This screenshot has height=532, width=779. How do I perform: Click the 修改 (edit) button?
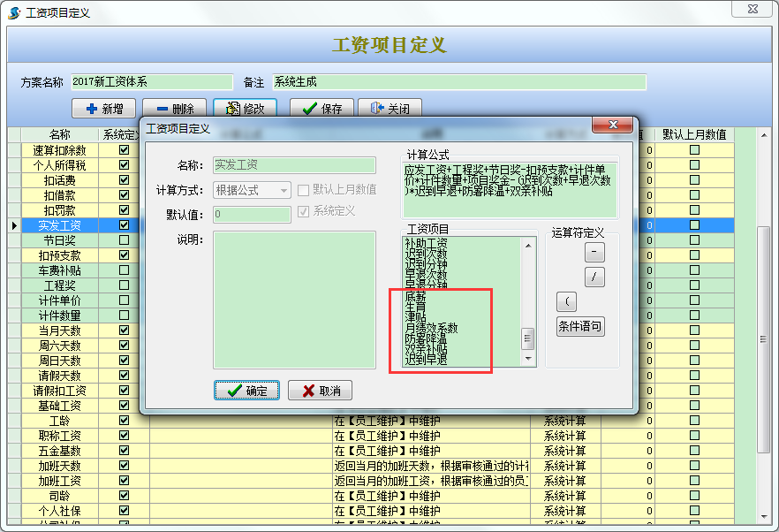pyautogui.click(x=245, y=109)
